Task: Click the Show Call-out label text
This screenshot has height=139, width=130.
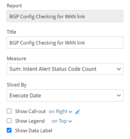Action: (30, 111)
